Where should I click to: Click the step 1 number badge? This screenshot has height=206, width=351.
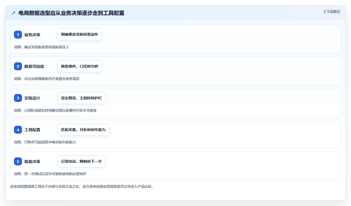pyautogui.click(x=18, y=35)
